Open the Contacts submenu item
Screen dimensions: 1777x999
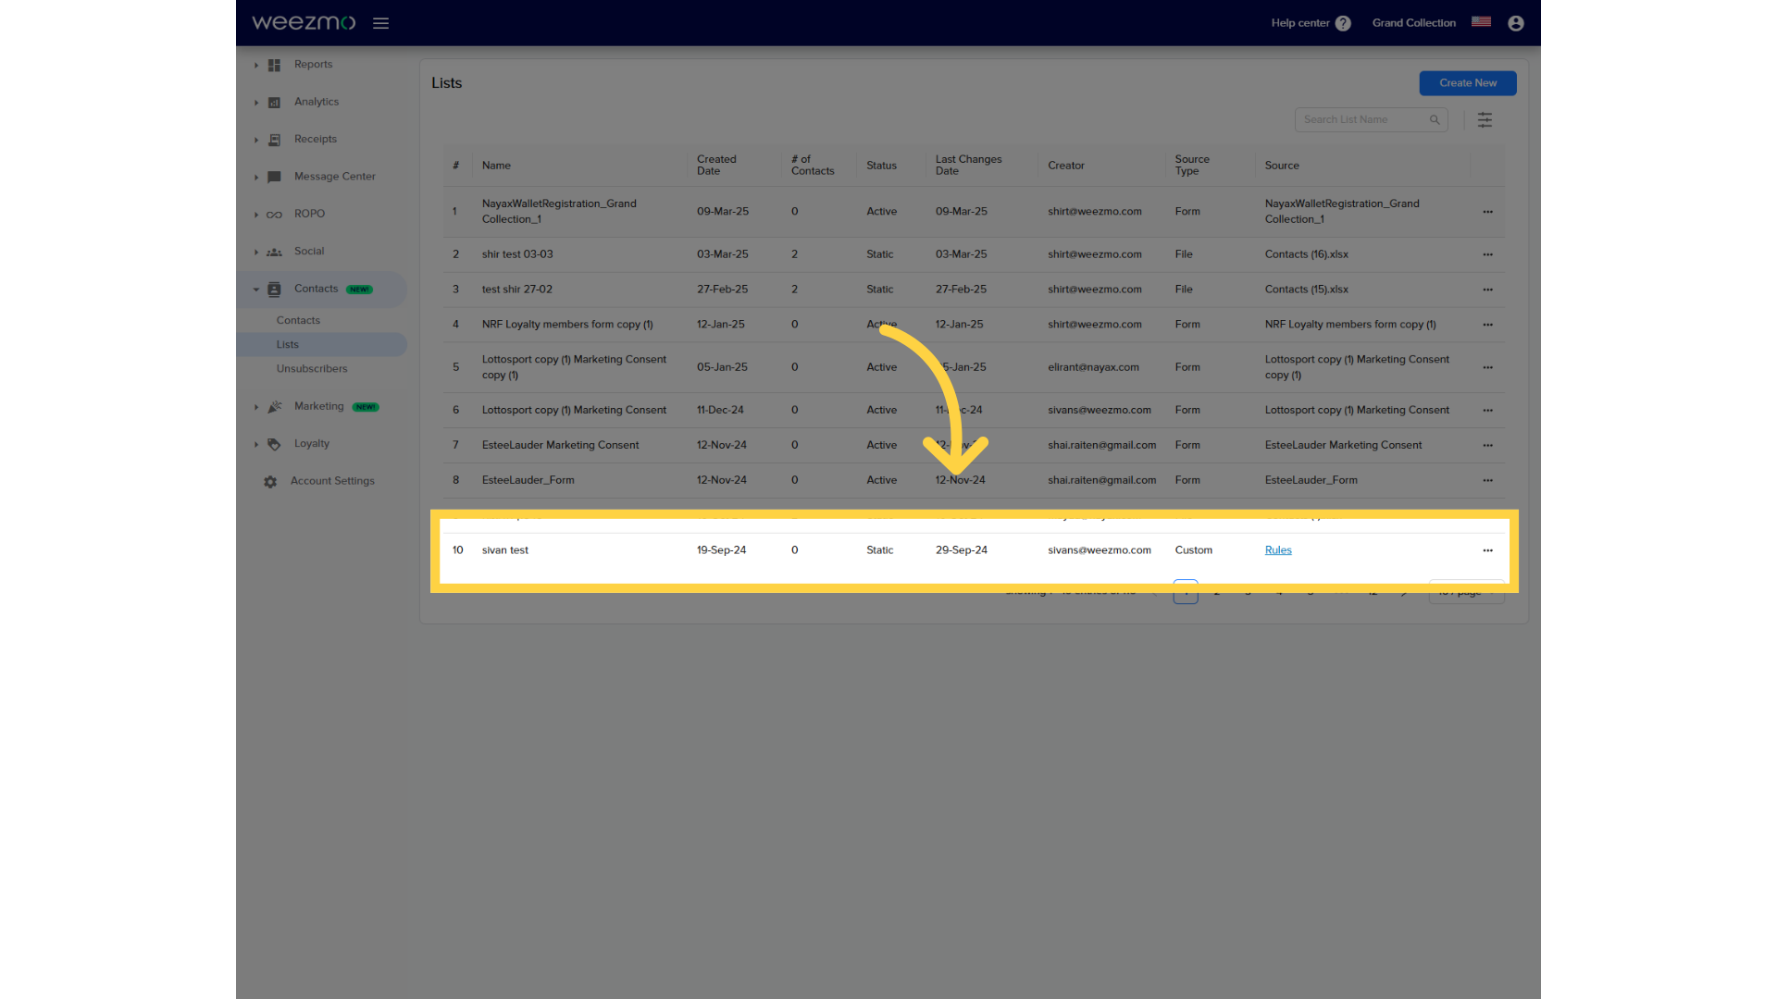(x=298, y=320)
